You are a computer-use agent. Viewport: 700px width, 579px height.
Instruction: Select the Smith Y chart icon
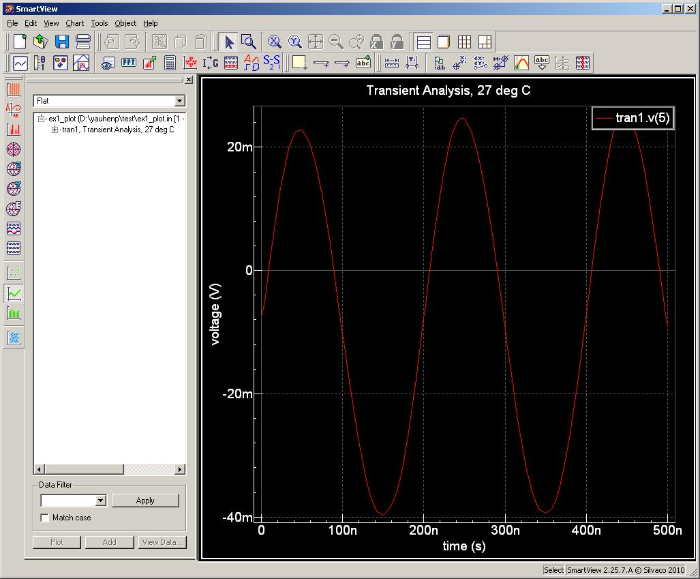(x=14, y=188)
